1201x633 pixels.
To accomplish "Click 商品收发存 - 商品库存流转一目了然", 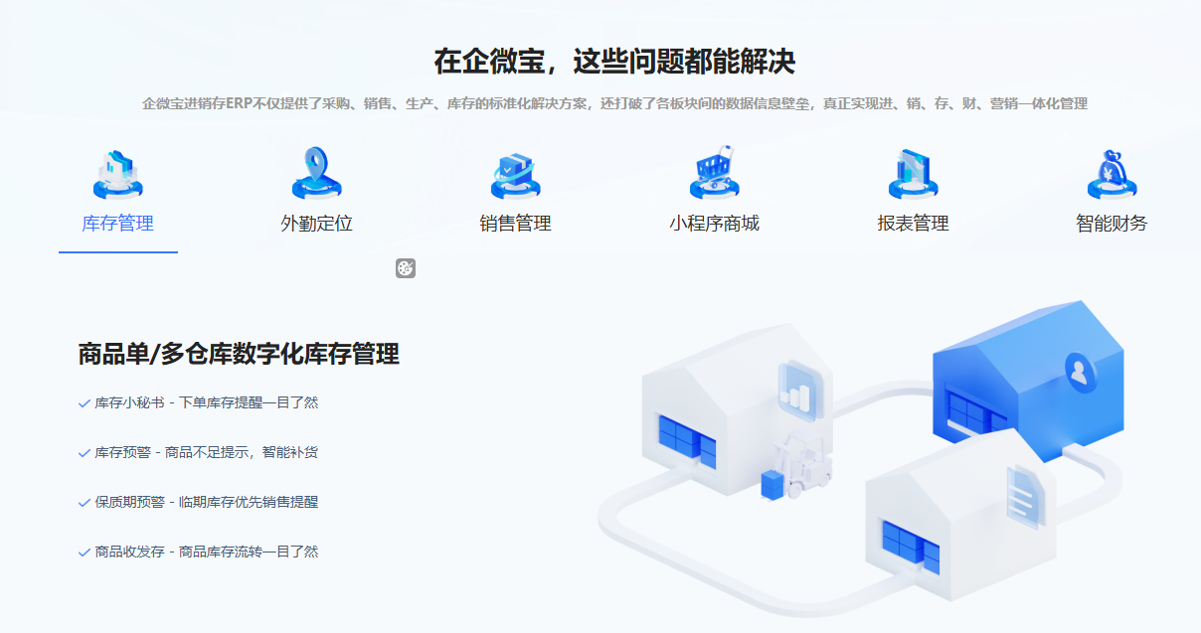I will (207, 552).
